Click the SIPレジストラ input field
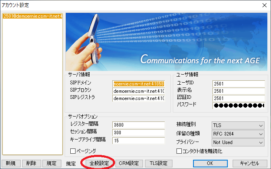The image size is (271, 169). (x=139, y=98)
